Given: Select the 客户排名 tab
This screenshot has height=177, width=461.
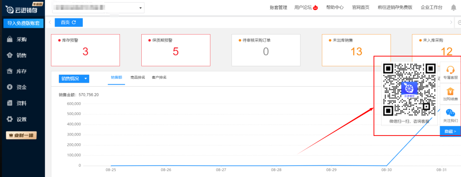Looking at the screenshot, I should point(159,77).
